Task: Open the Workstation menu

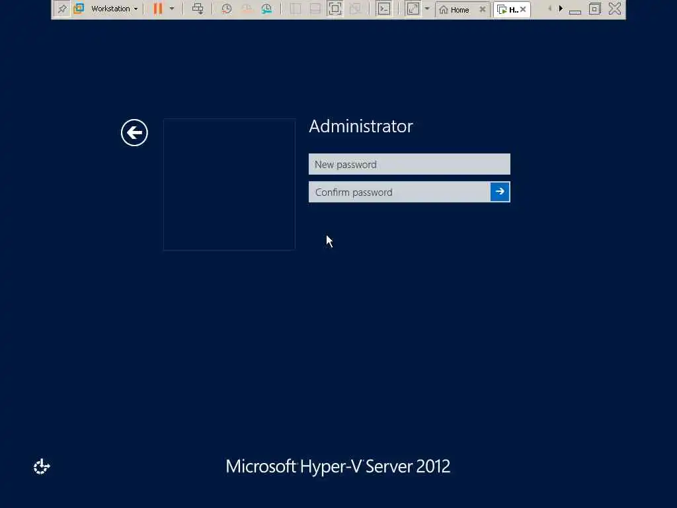Action: 114,9
